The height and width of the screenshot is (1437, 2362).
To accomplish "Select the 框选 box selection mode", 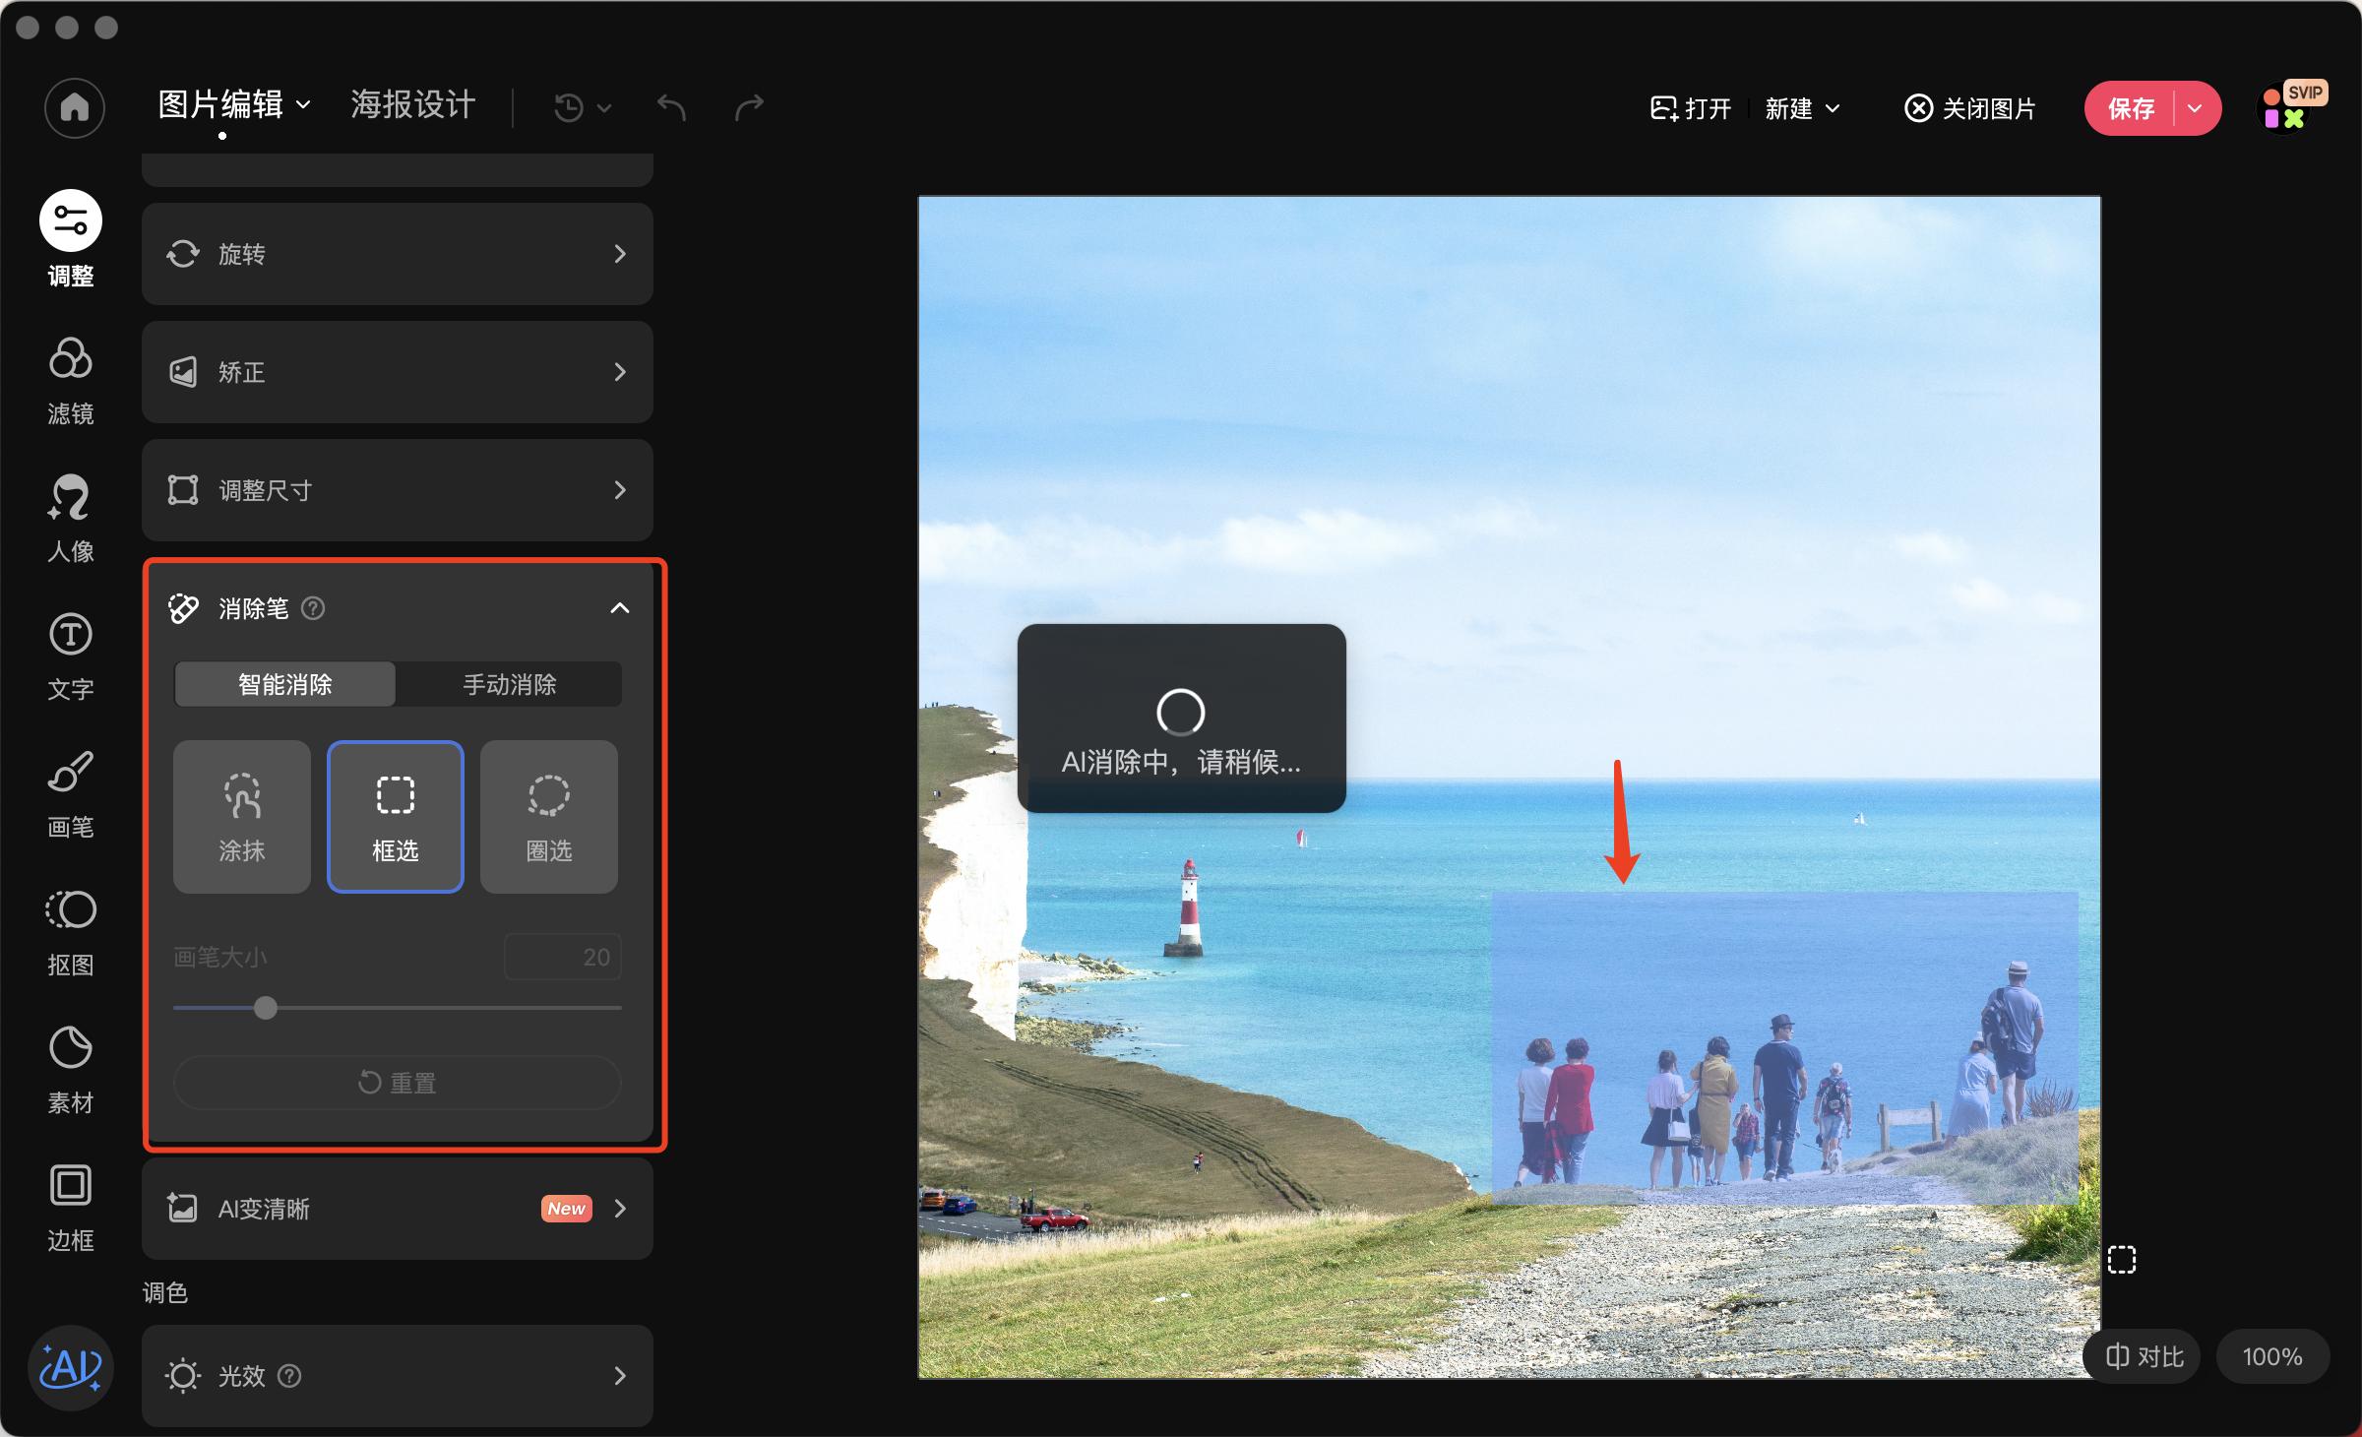I will click(396, 817).
